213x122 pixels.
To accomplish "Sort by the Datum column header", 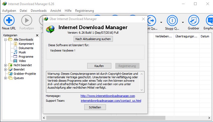I will coord(205,36).
